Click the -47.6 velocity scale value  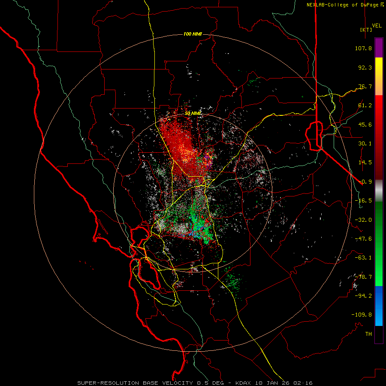(x=363, y=239)
